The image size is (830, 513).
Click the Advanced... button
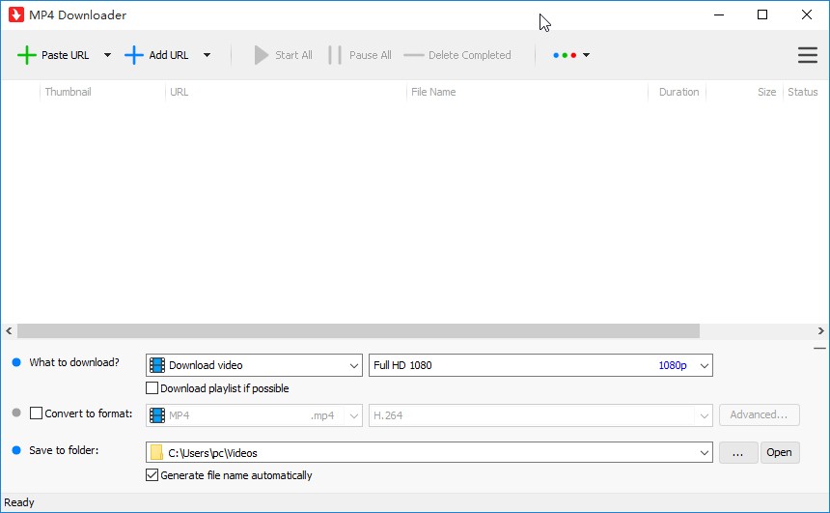click(760, 415)
